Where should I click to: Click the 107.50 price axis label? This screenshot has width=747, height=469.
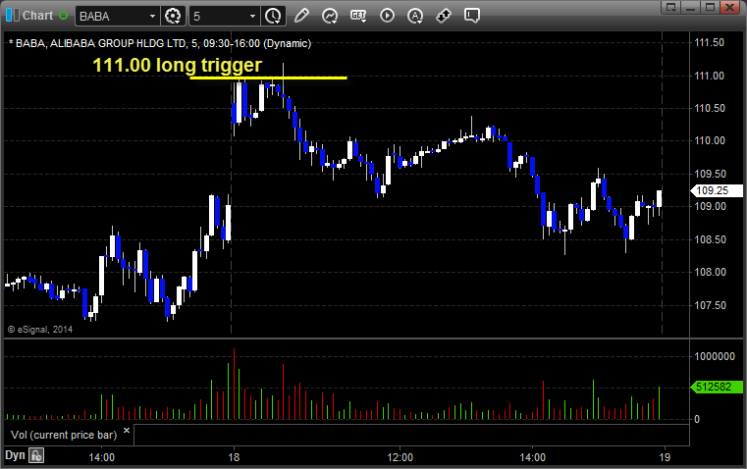(x=710, y=305)
